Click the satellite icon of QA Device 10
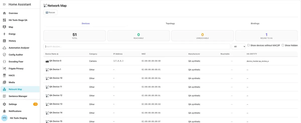This screenshot has width=301, height=123. pyautogui.click(x=47, y=78)
